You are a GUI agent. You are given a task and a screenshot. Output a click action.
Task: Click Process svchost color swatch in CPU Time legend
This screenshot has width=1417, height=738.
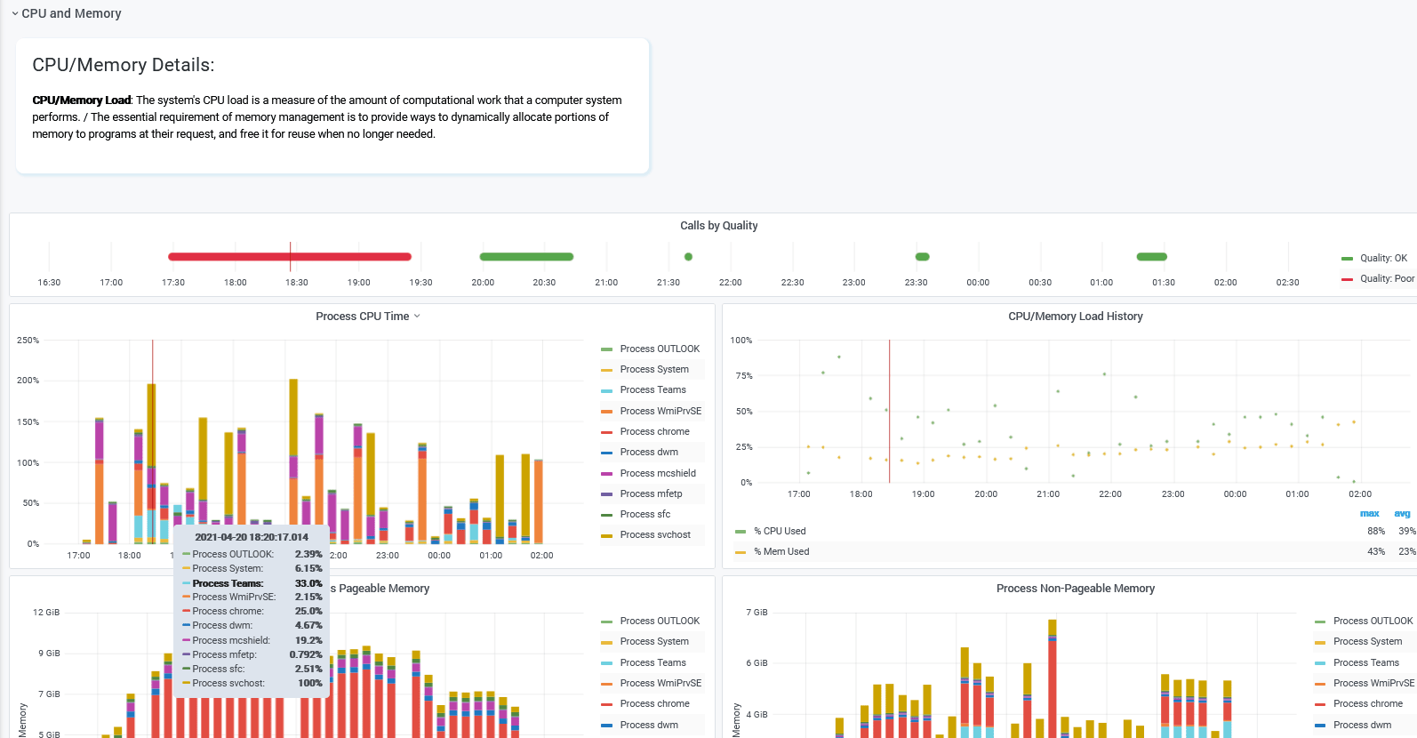607,535
